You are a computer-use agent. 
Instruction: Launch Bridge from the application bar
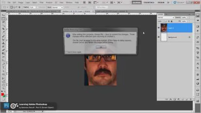pyautogui.click(x=84, y=3)
